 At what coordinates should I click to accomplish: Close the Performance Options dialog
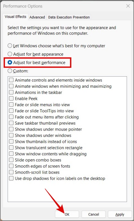[128, 6]
